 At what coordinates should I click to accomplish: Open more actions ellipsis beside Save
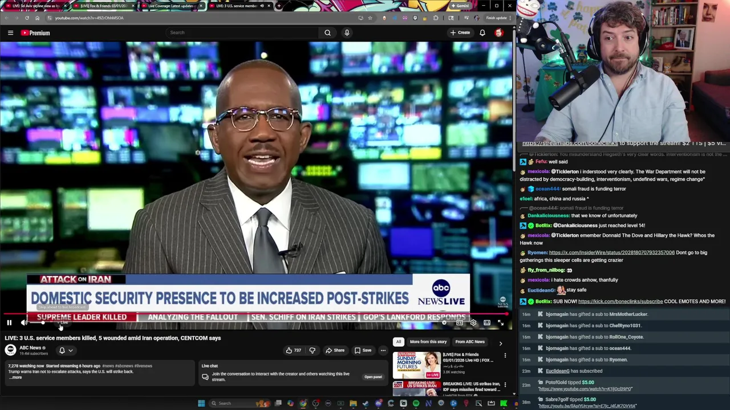[x=383, y=350]
